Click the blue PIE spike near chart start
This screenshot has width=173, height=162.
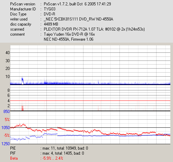click(23, 81)
